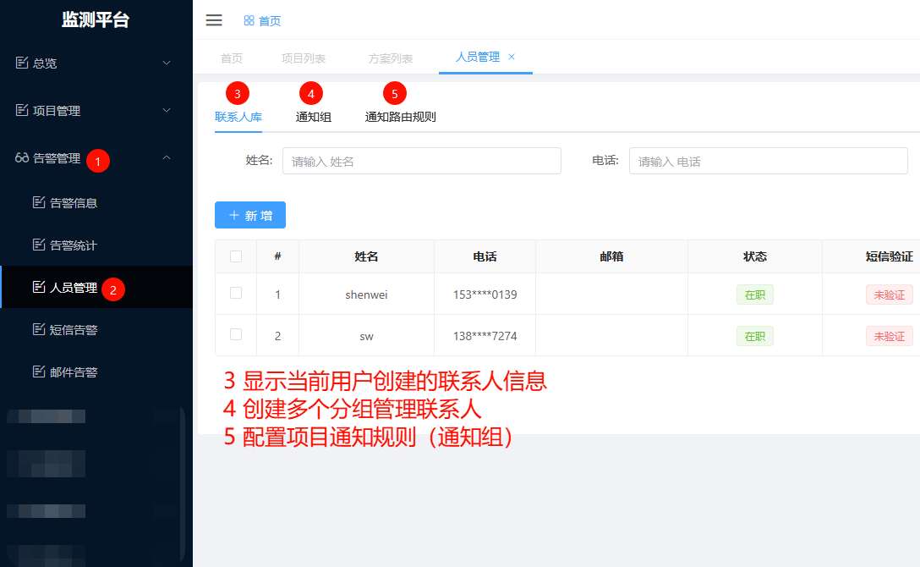Close the 人员管理 tab
This screenshot has width=920, height=567.
[512, 57]
